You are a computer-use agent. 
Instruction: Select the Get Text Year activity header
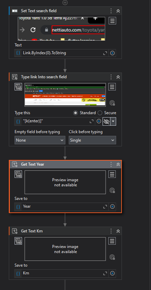tap(65, 164)
